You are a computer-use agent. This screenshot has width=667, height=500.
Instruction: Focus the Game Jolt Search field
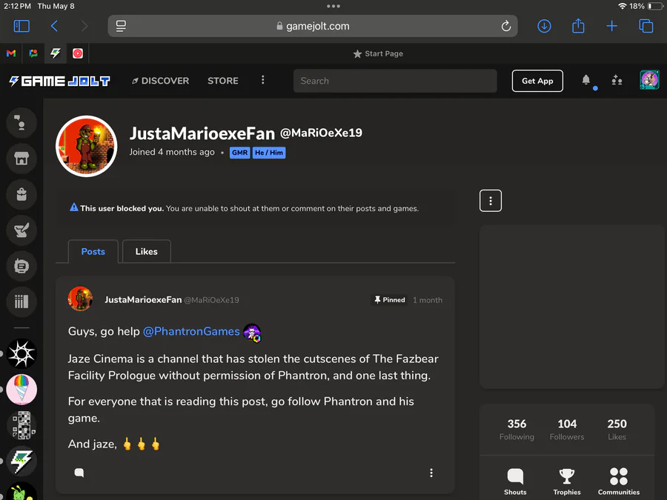(395, 81)
